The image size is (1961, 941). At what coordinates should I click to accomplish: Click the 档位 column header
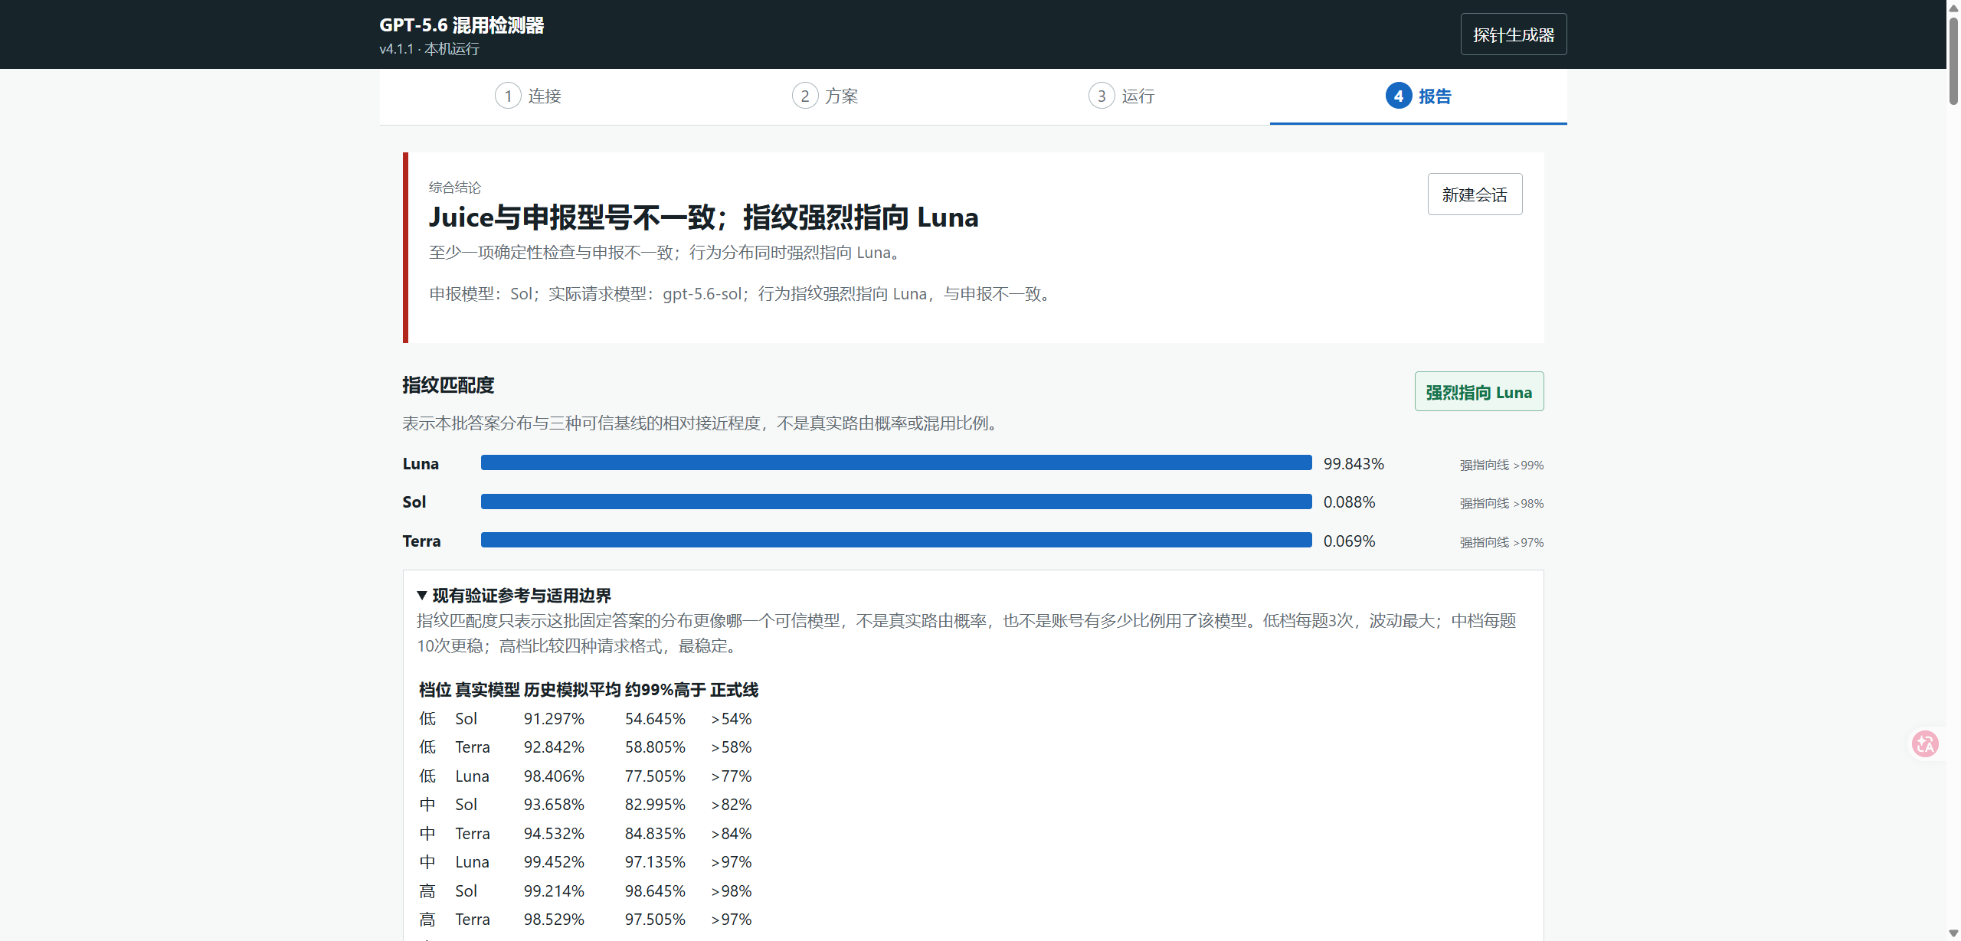tap(435, 690)
